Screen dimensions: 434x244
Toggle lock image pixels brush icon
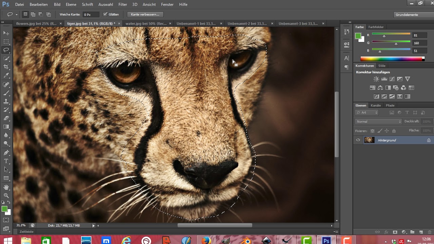click(380, 131)
